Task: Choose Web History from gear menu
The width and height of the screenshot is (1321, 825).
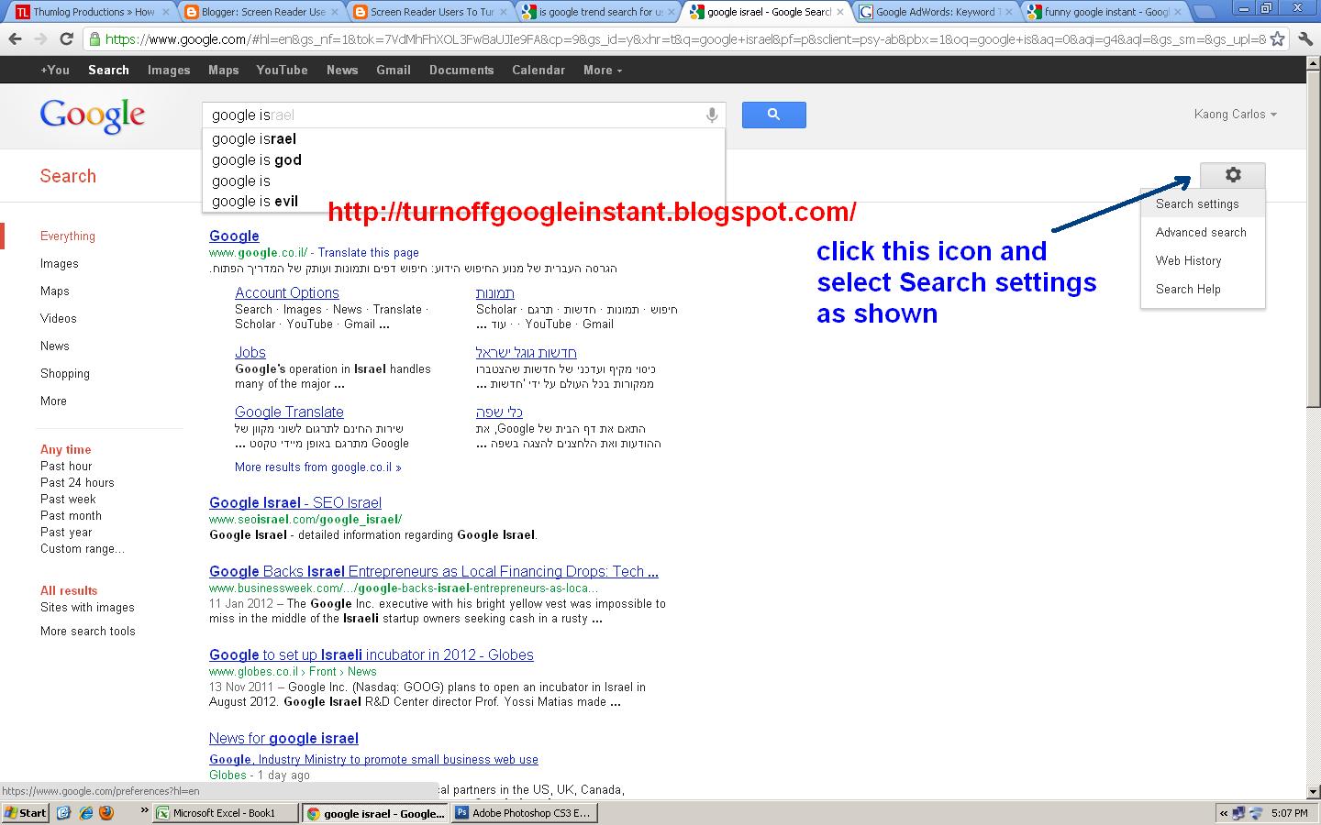Action: pyautogui.click(x=1203, y=261)
